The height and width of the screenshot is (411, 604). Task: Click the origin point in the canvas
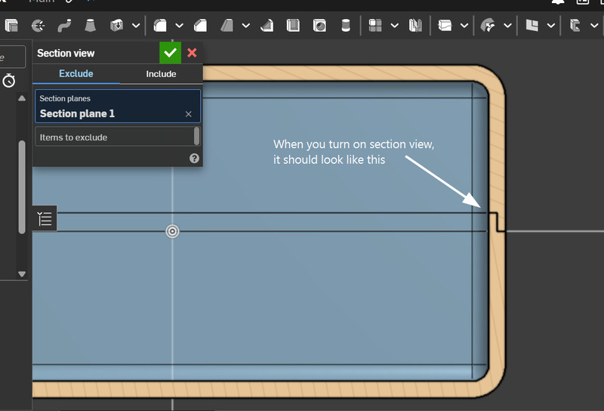(x=172, y=231)
